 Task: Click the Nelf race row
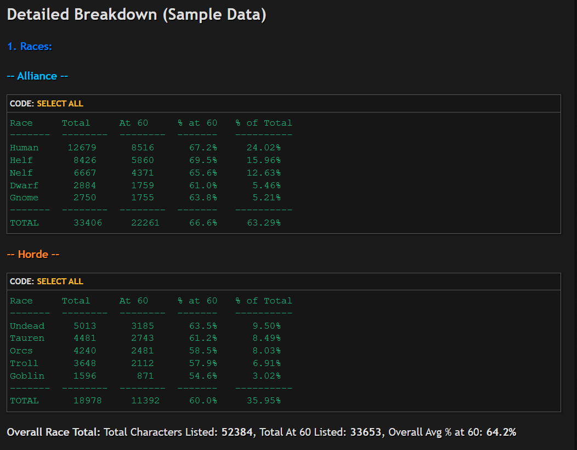click(145, 173)
